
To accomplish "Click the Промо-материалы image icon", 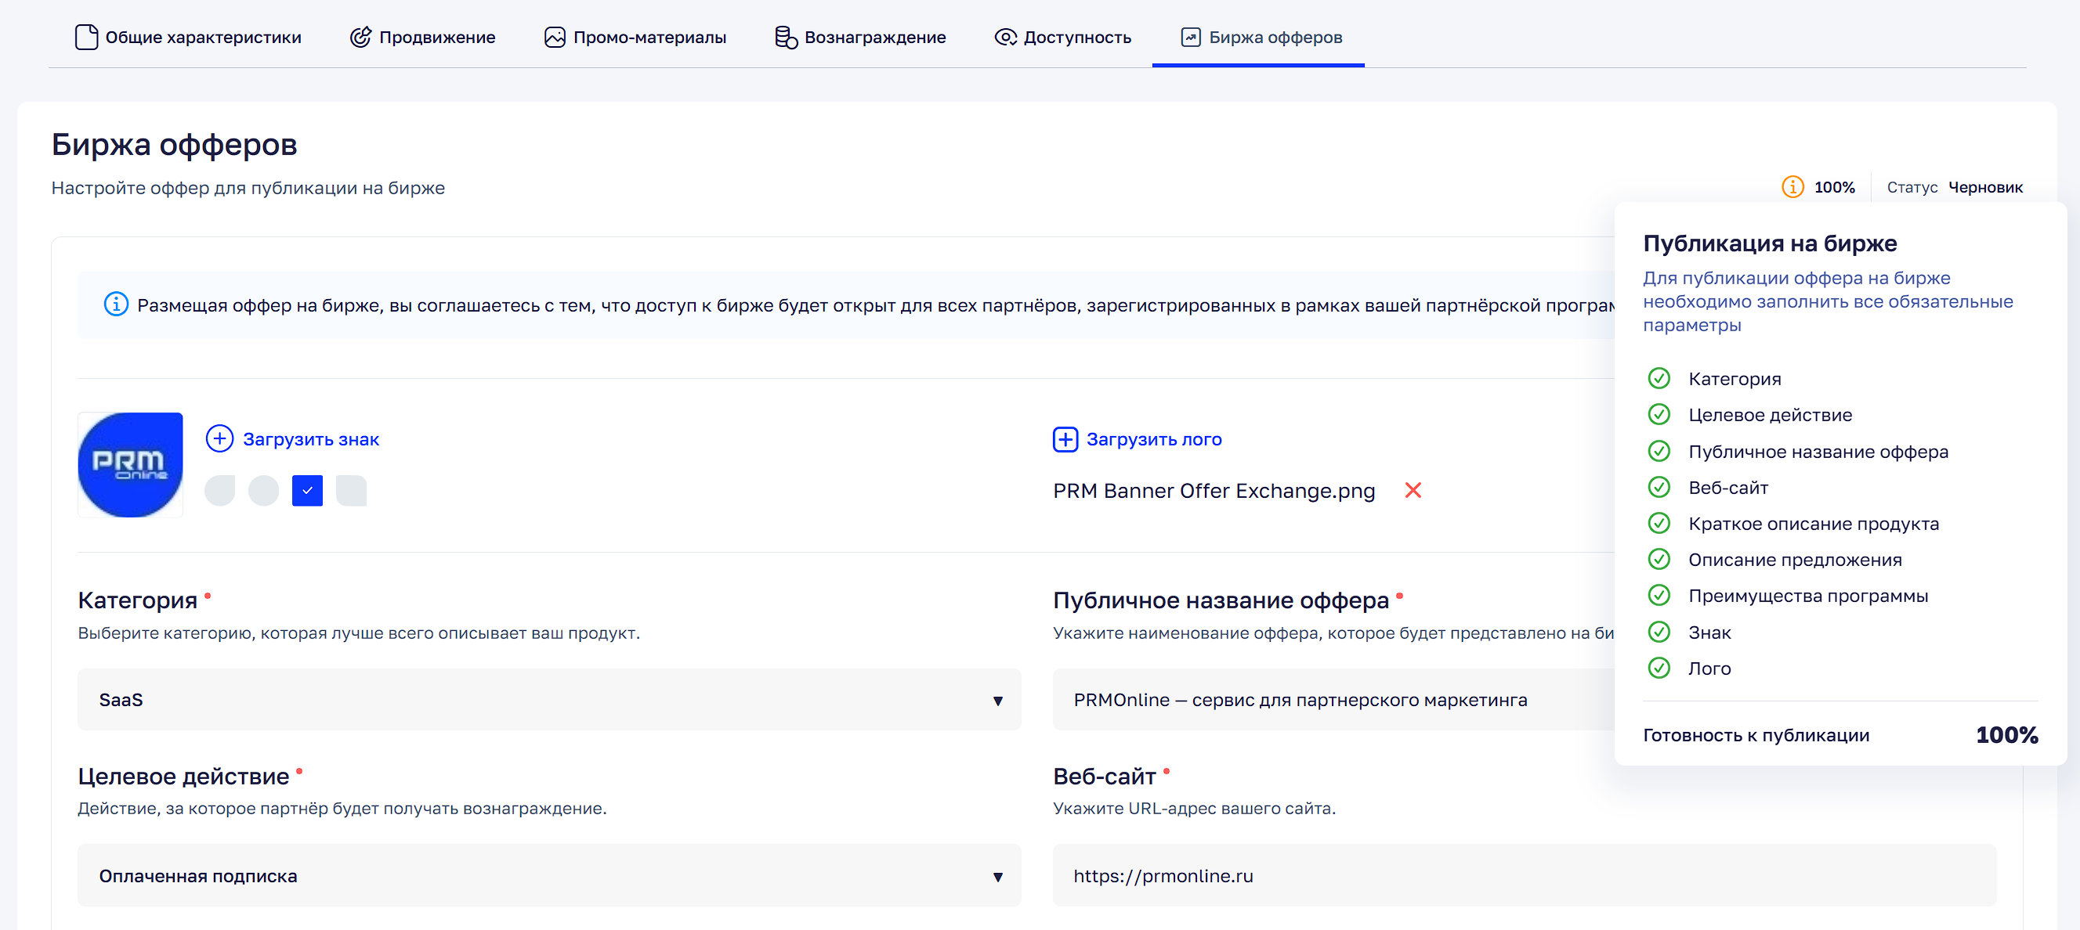I will coord(554,37).
